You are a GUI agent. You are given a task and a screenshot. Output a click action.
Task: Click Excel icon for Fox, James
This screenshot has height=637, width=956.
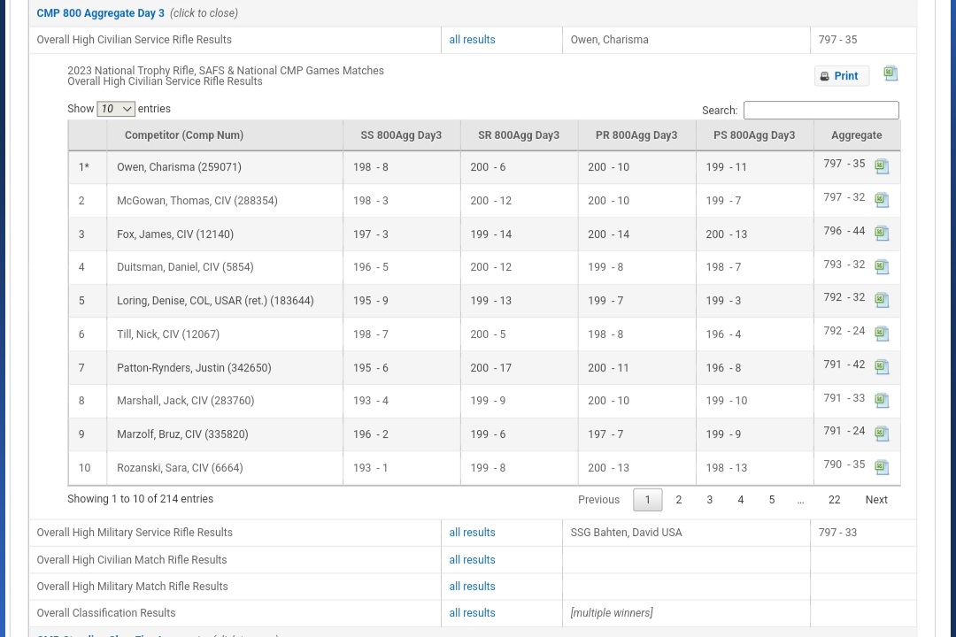point(882,234)
